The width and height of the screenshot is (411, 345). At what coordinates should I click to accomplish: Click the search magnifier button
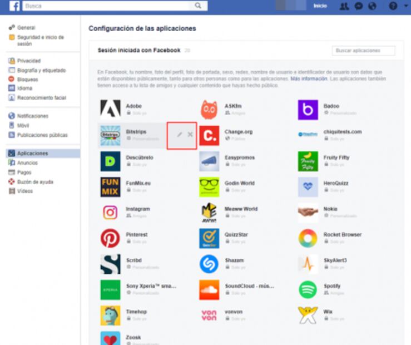click(x=198, y=6)
